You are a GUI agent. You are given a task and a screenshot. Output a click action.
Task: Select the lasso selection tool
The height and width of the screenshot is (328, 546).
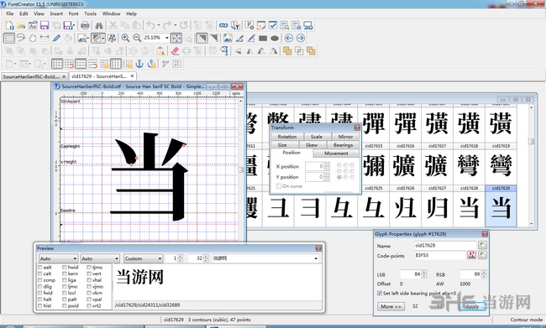click(21, 38)
